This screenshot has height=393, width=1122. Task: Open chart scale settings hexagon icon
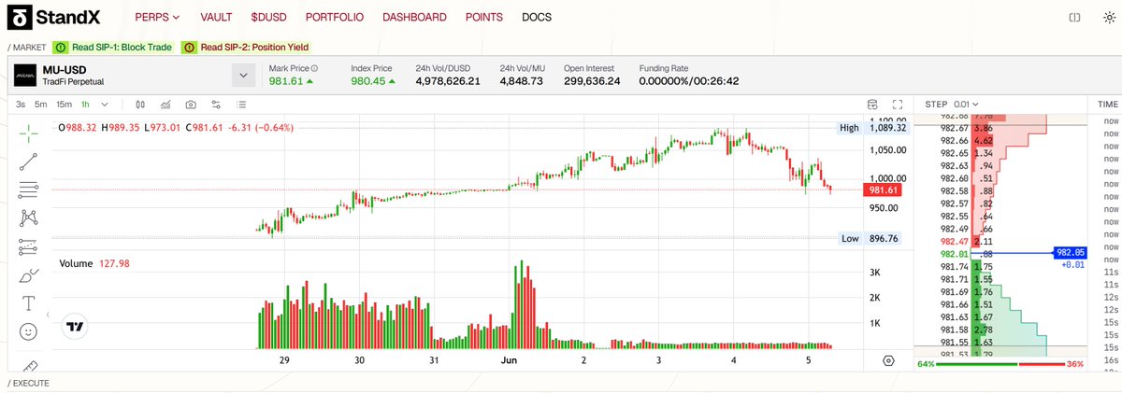[887, 360]
